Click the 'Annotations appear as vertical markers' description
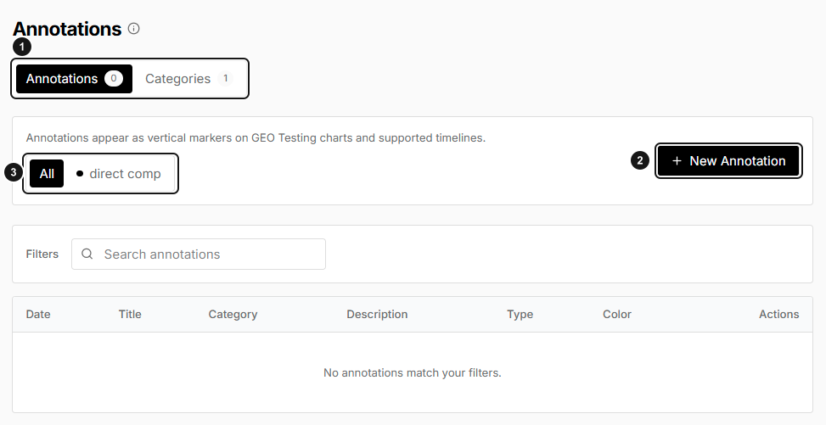The image size is (826, 425). click(256, 137)
